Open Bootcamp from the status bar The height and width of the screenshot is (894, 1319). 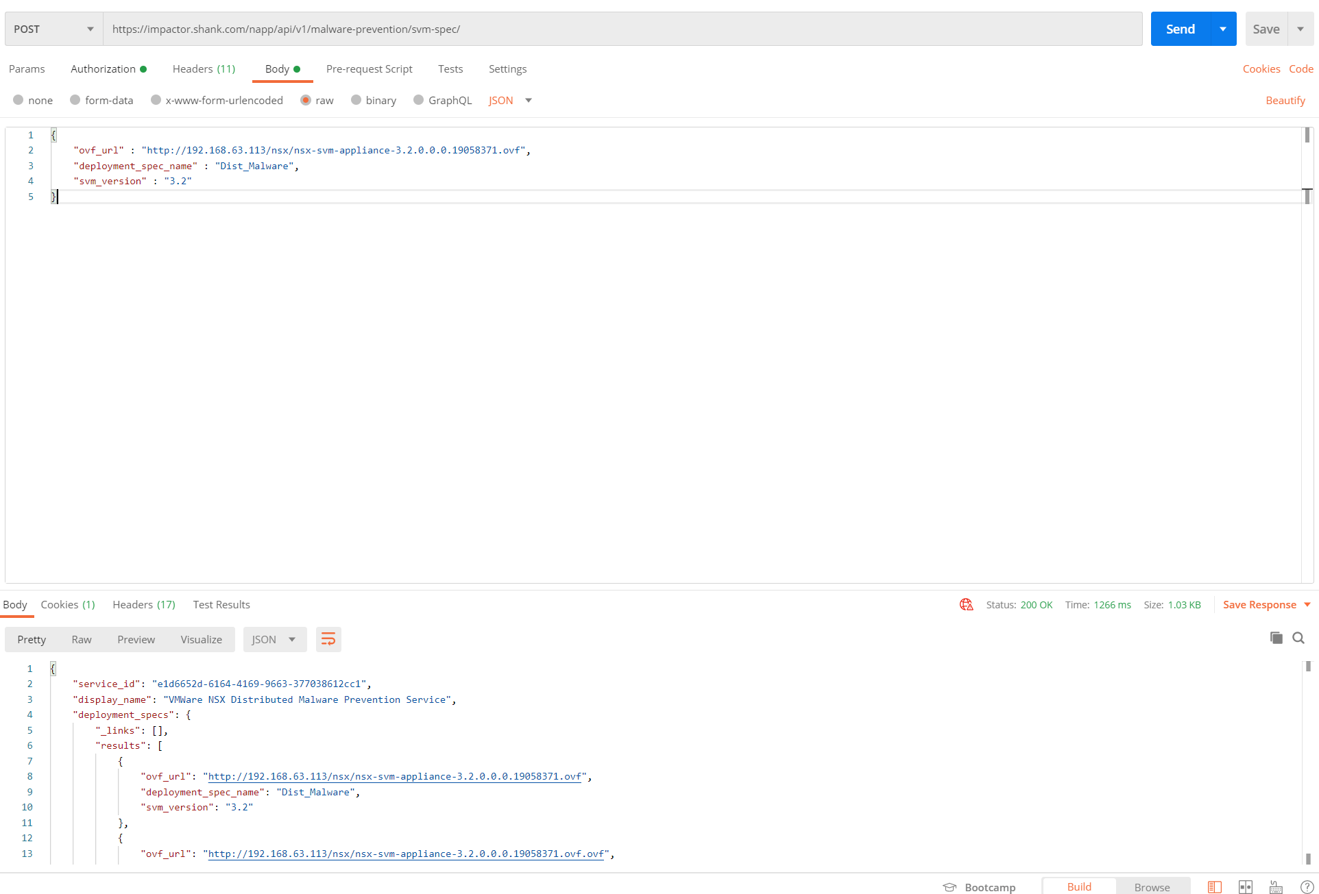click(x=990, y=887)
